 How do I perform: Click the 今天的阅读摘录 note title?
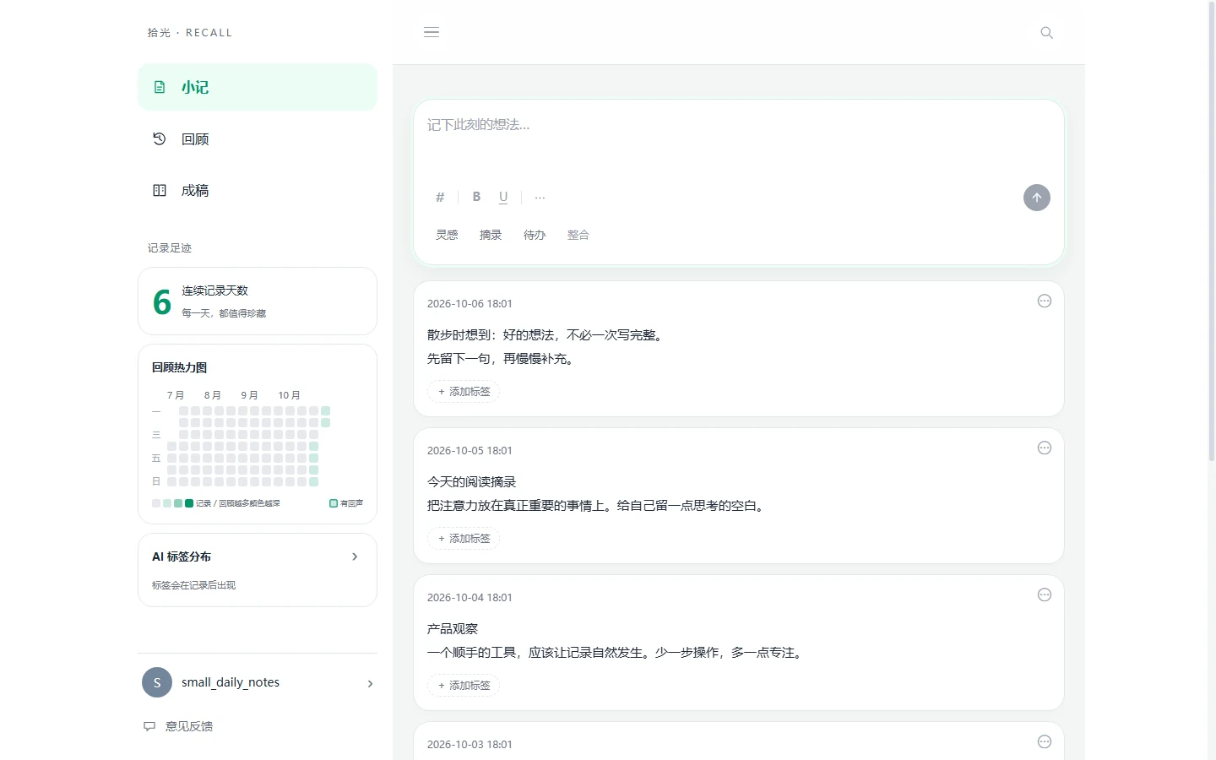pyautogui.click(x=471, y=482)
